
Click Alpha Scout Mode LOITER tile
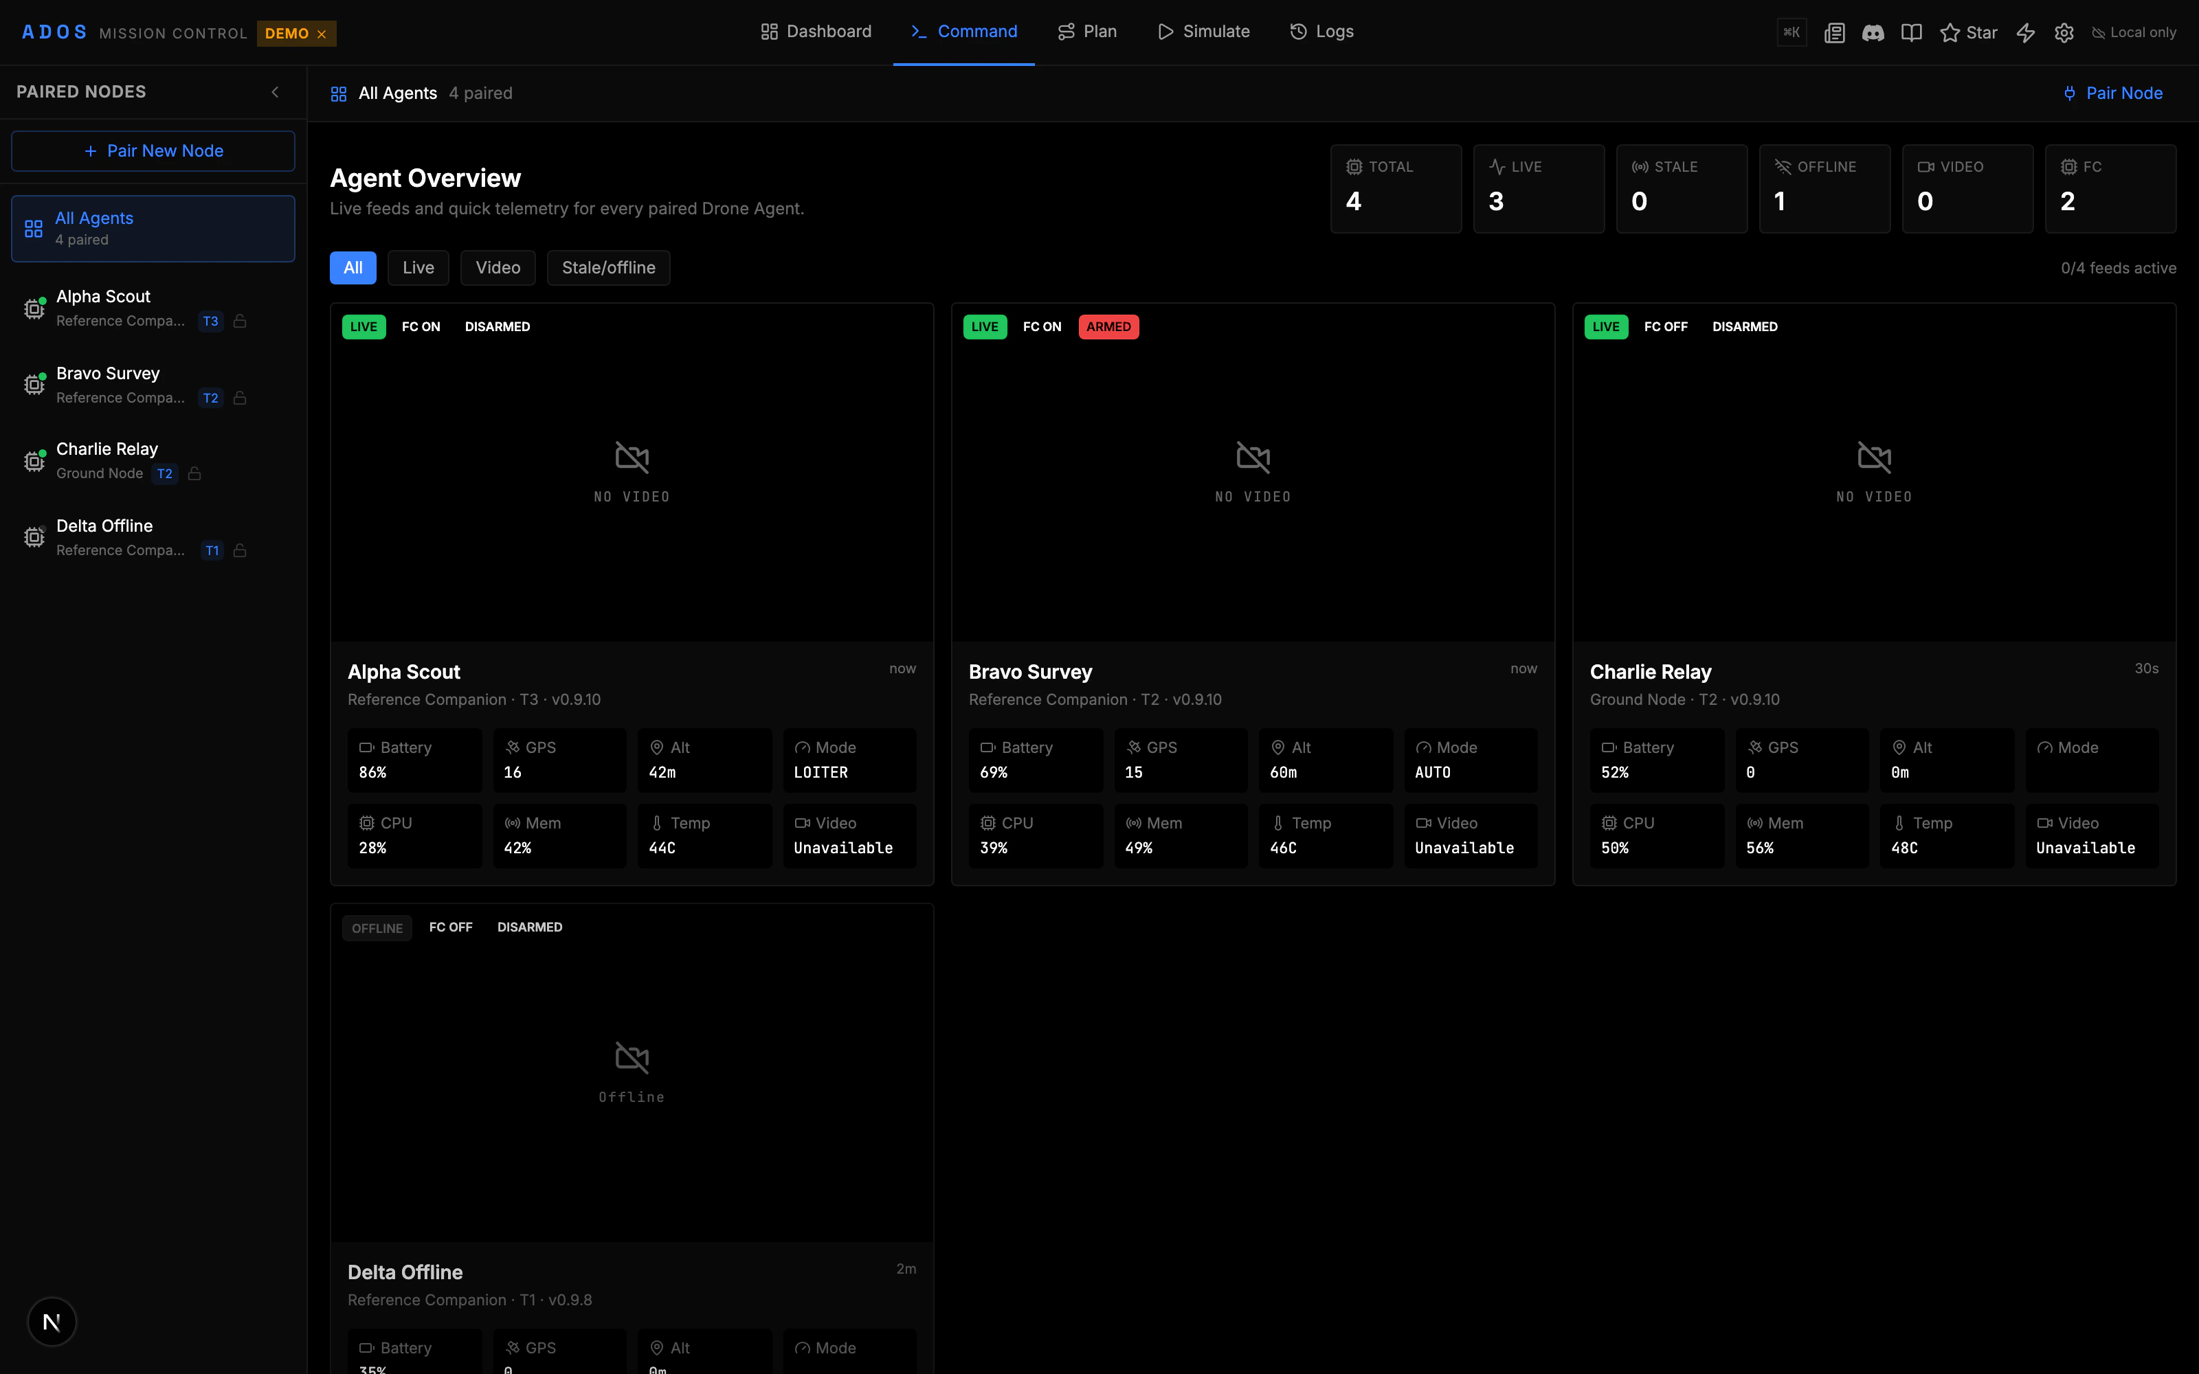849,760
